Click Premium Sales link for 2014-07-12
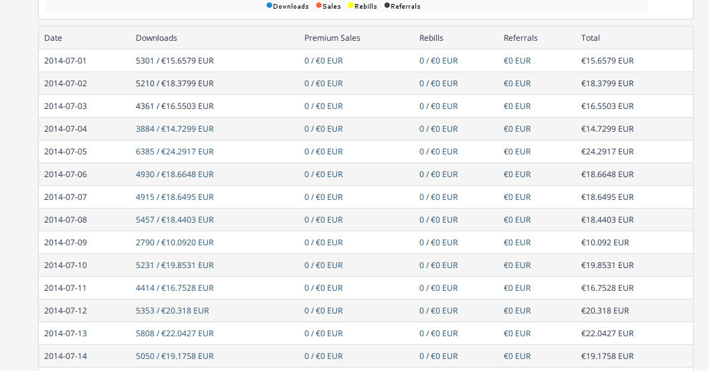The image size is (709, 371). tap(323, 311)
